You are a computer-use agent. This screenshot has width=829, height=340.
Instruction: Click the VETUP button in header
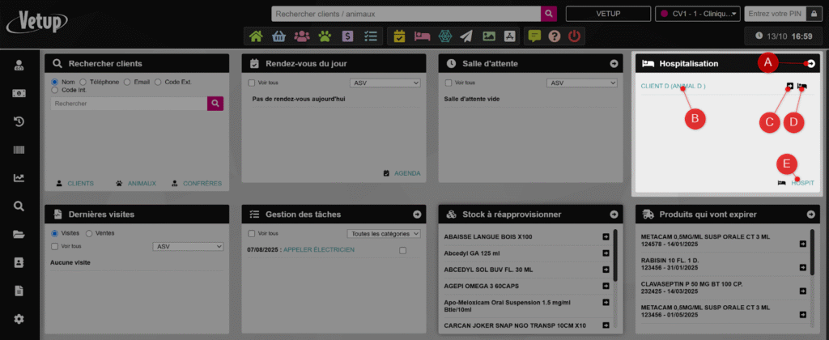[607, 14]
